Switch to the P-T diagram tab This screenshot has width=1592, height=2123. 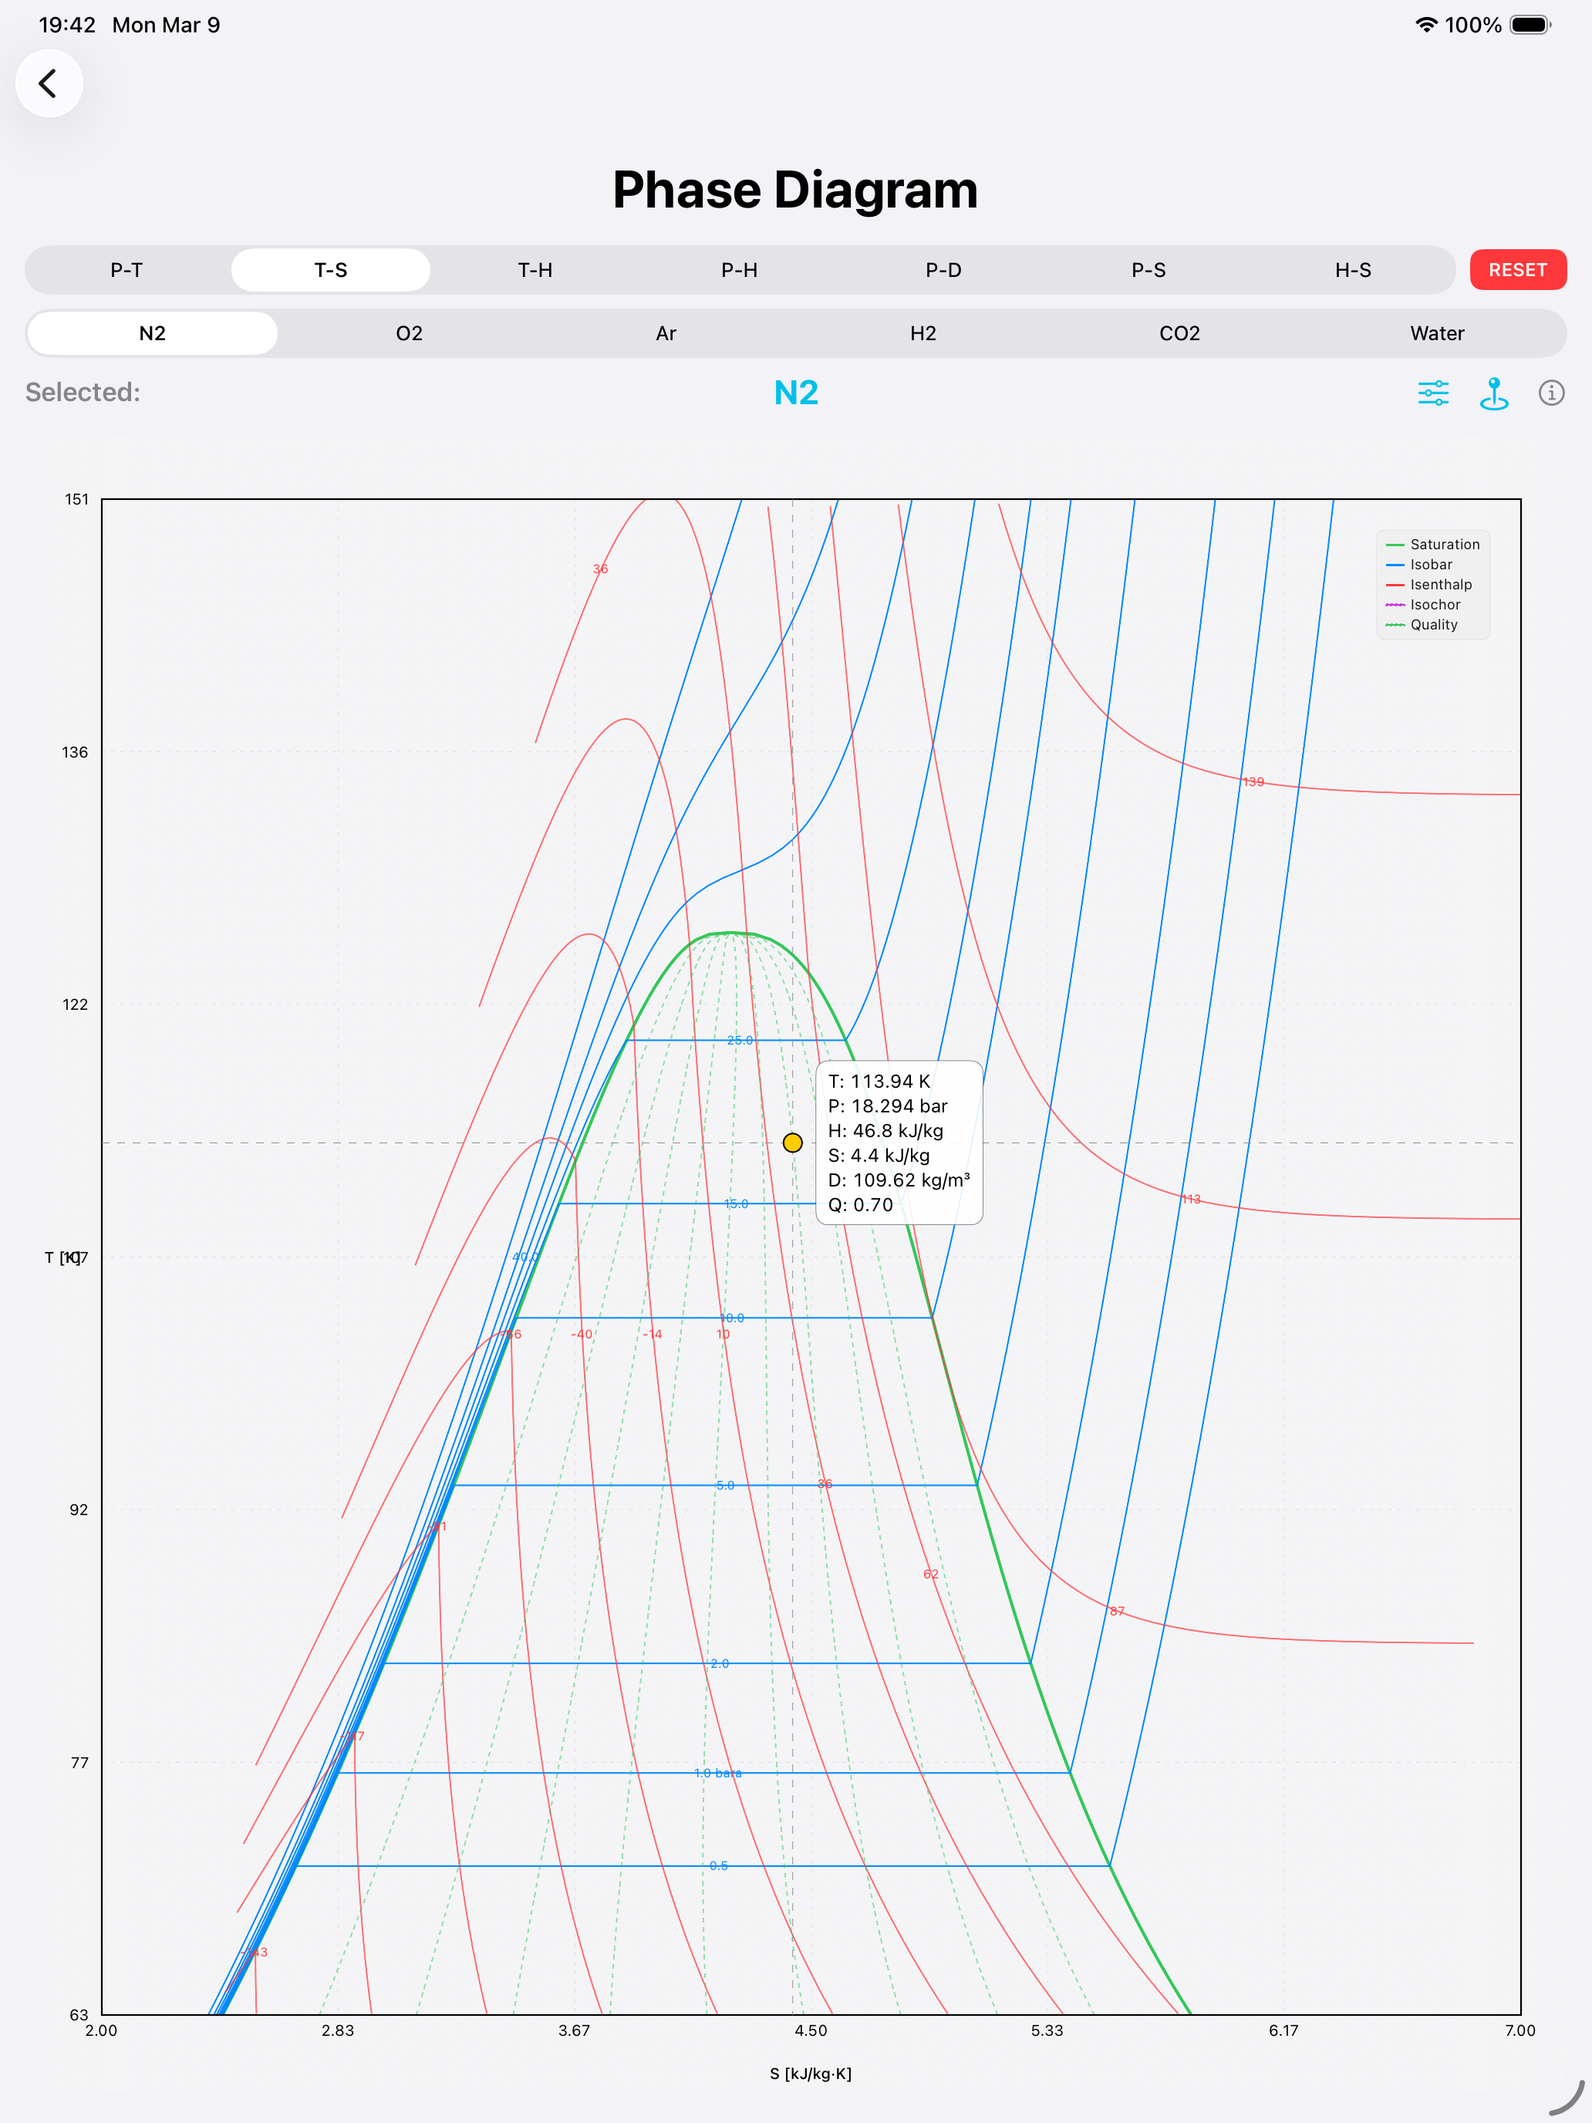(x=126, y=270)
